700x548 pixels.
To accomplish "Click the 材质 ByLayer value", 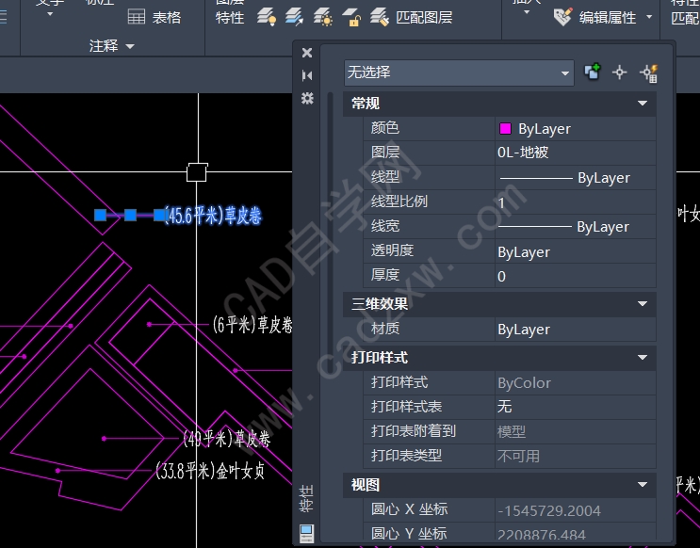I will click(x=575, y=330).
